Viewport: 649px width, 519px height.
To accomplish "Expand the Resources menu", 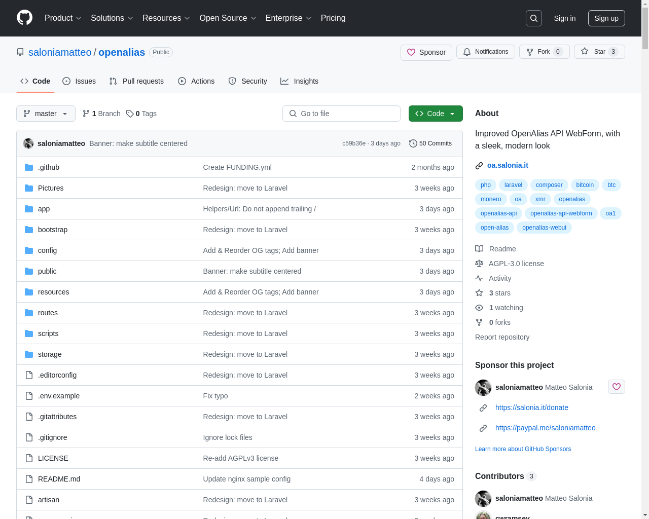I will pos(166,18).
